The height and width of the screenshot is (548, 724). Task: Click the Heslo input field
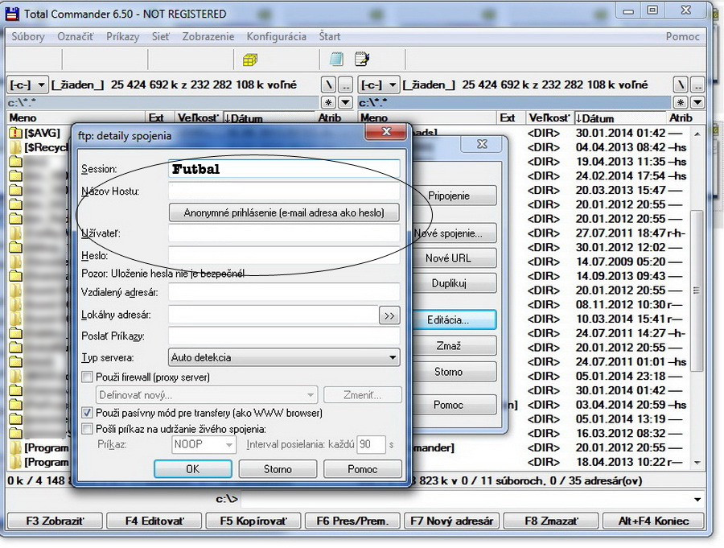coord(284,255)
